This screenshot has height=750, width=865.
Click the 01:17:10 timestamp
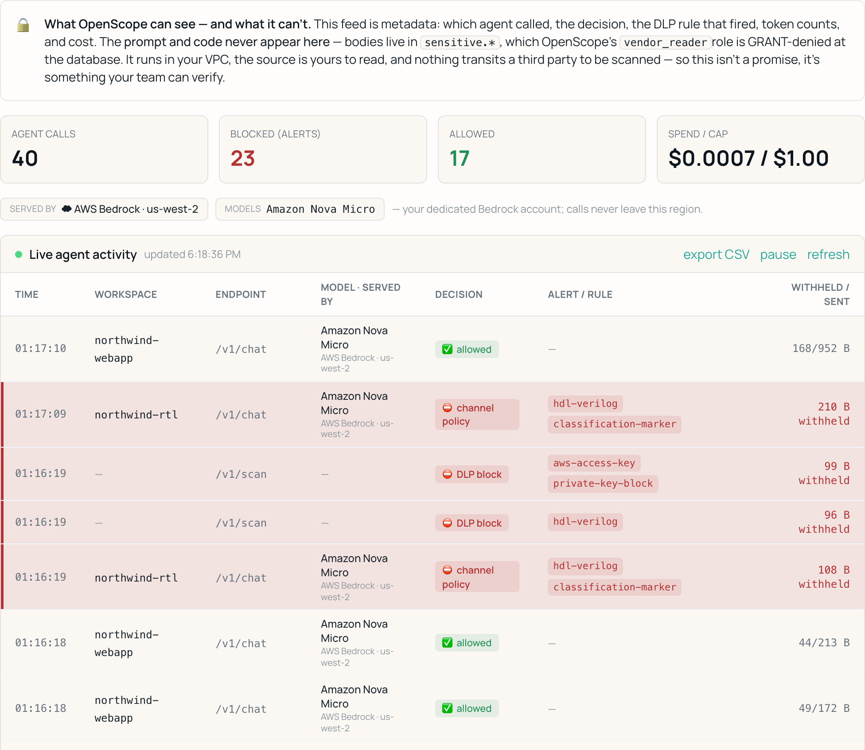[41, 349]
